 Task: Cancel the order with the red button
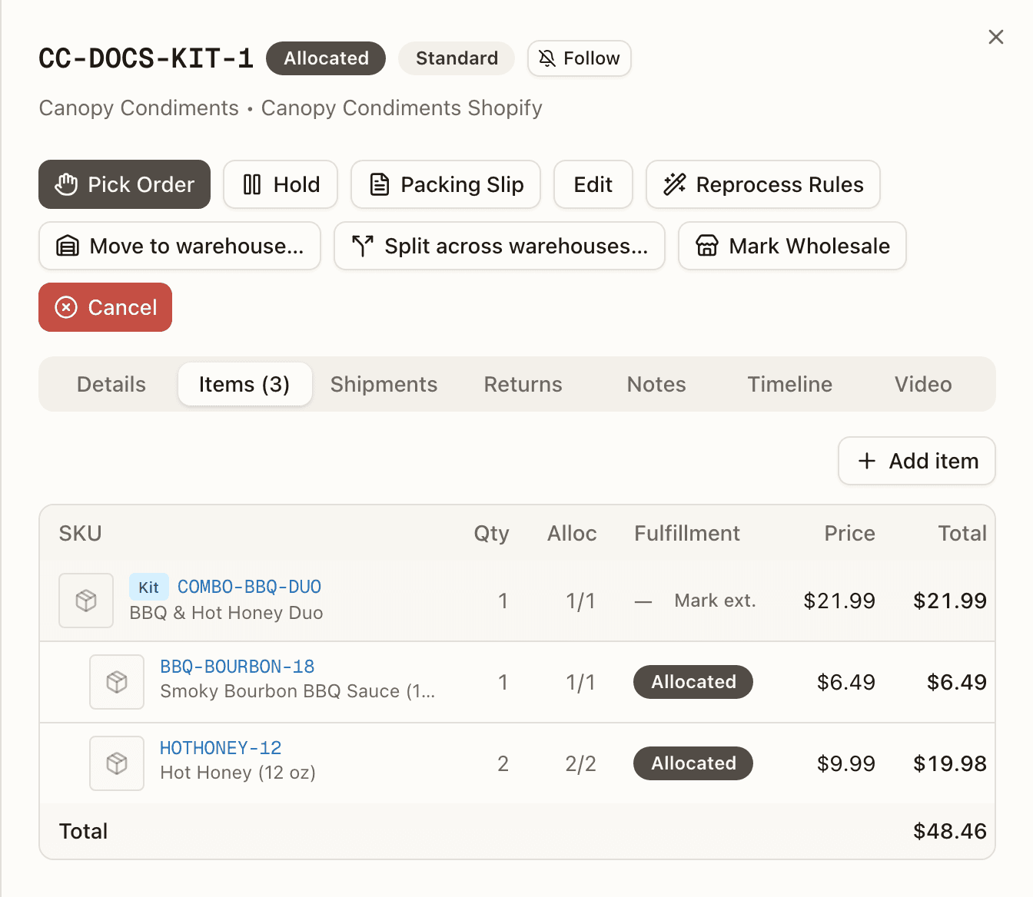(x=105, y=307)
